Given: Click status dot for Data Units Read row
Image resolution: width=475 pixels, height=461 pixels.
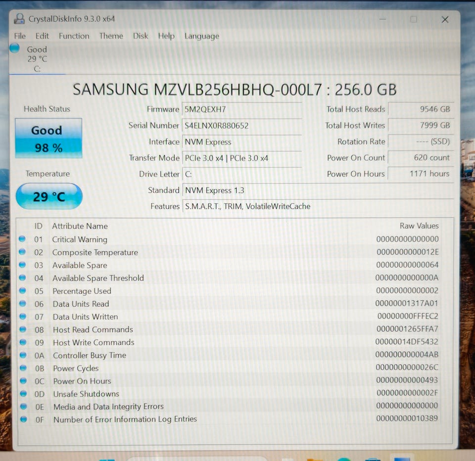Looking at the screenshot, I should (23, 303).
